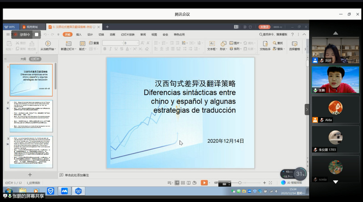The height and width of the screenshot is (202, 363).
Task: Click the decrease font size icon
Action: pyautogui.click(x=148, y=43)
